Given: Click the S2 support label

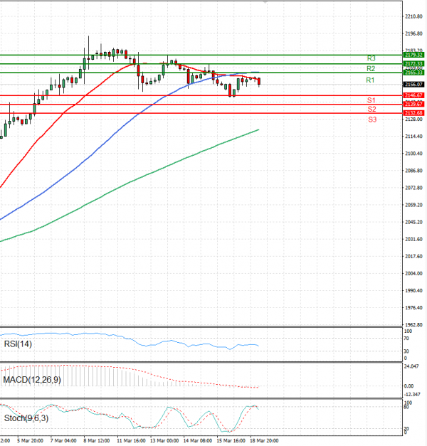Looking at the screenshot, I should (371, 109).
